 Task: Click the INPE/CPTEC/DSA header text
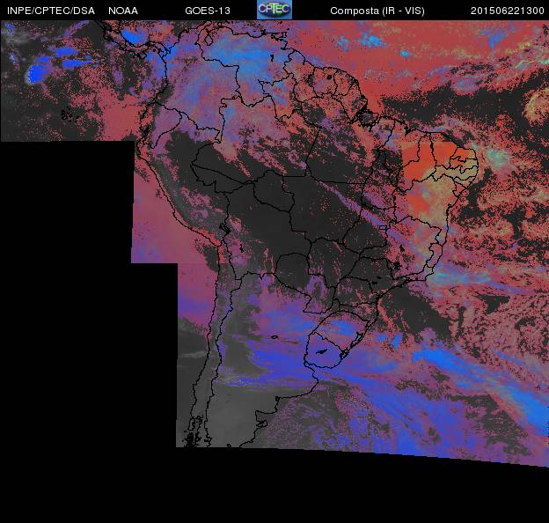51,11
